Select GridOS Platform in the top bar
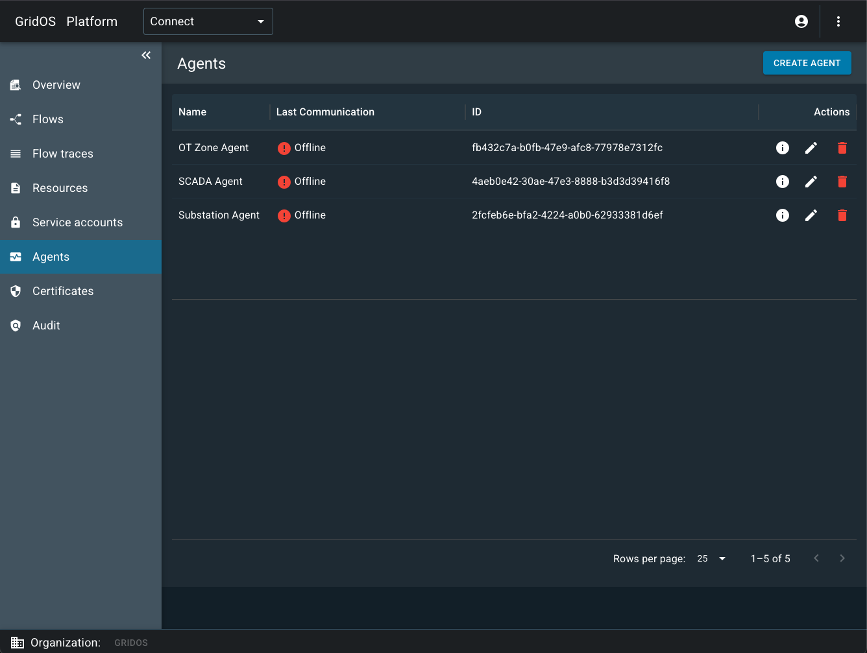 click(65, 21)
